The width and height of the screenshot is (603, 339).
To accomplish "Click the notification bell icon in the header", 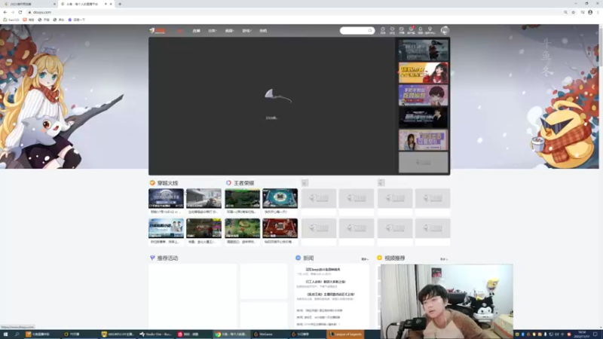I will click(x=421, y=30).
